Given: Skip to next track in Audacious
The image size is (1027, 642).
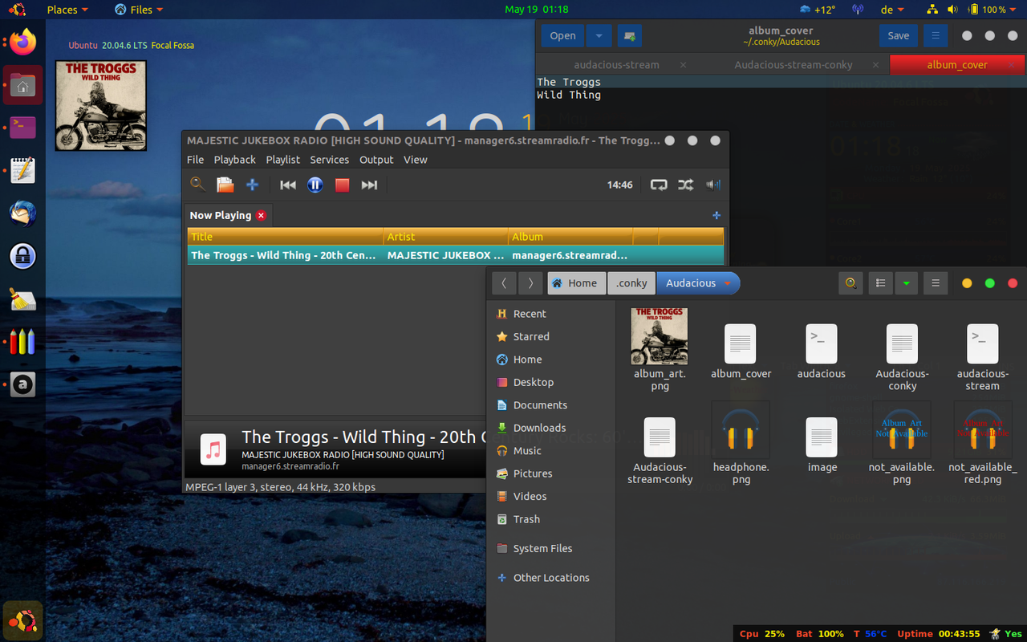Looking at the screenshot, I should click(369, 185).
